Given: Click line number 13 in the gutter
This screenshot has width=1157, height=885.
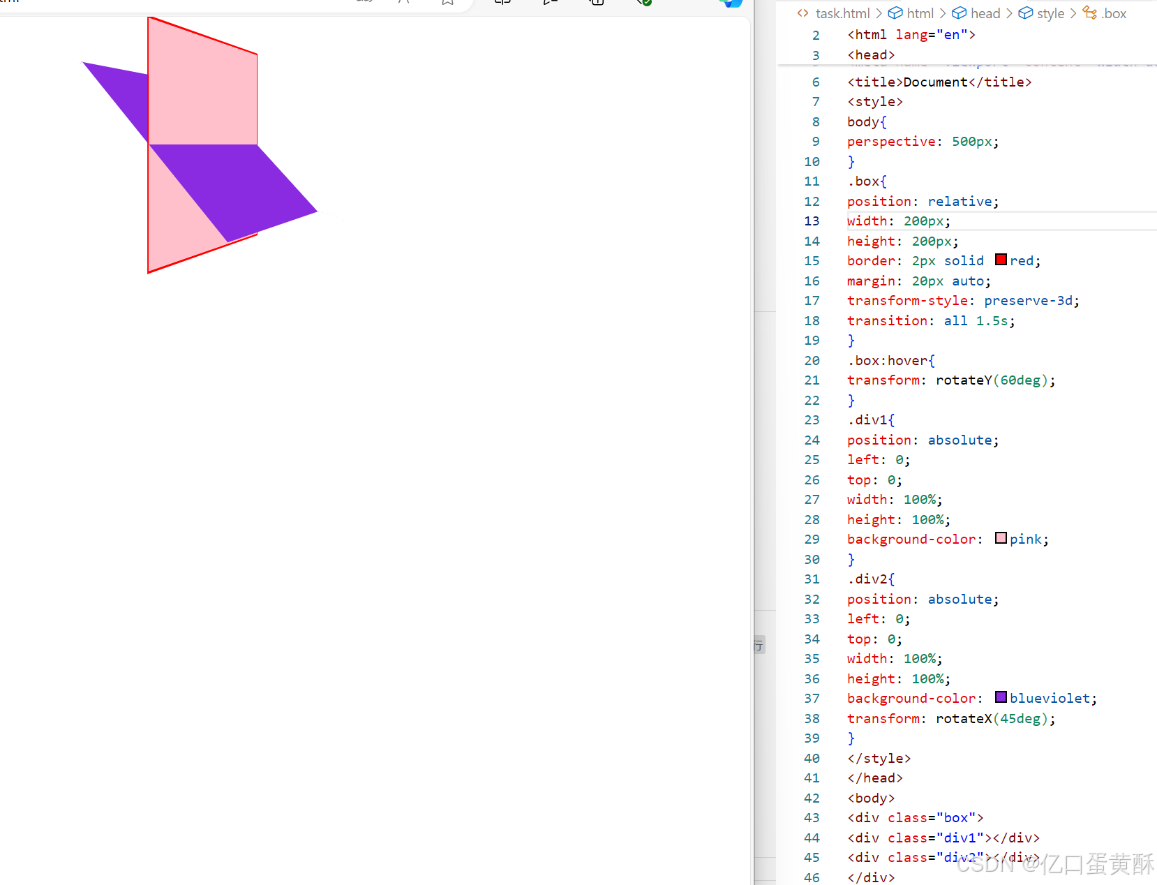Looking at the screenshot, I should pyautogui.click(x=812, y=221).
